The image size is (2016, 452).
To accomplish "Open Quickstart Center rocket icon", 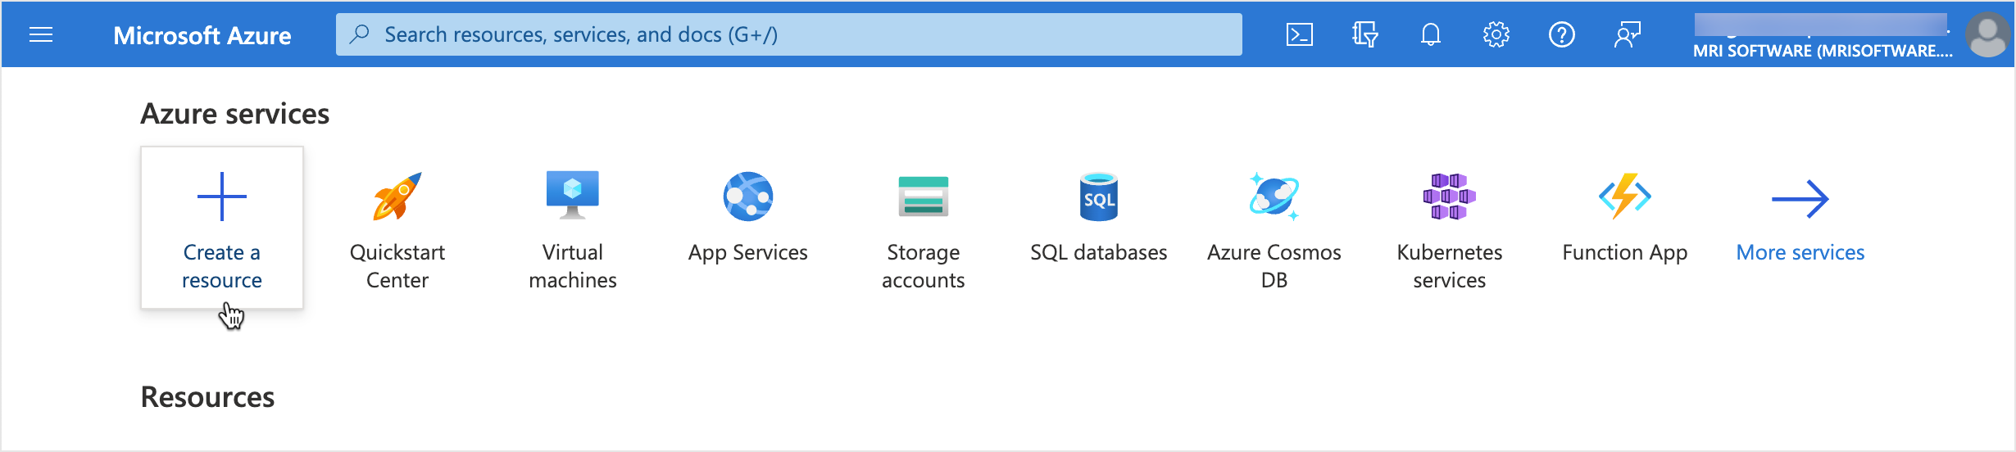I will pyautogui.click(x=397, y=197).
